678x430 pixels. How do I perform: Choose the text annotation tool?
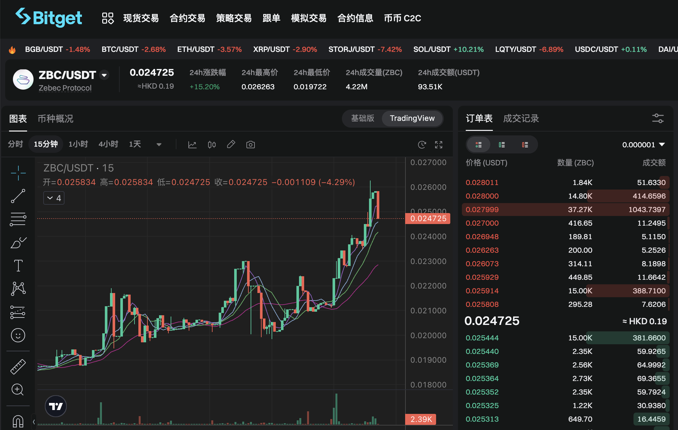[x=18, y=266]
